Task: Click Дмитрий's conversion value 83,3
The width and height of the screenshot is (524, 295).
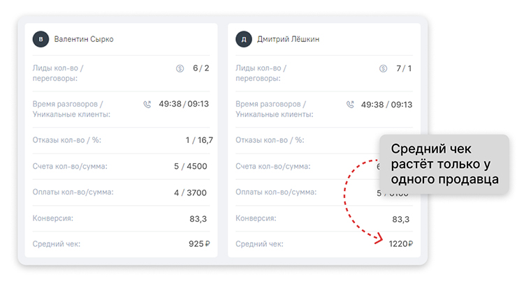Action: 401,219
